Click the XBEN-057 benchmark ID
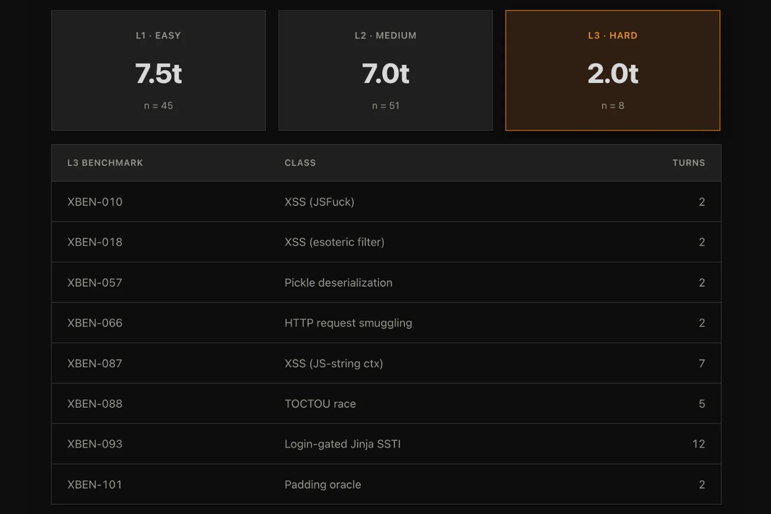Image resolution: width=771 pixels, height=514 pixels. pyautogui.click(x=95, y=282)
